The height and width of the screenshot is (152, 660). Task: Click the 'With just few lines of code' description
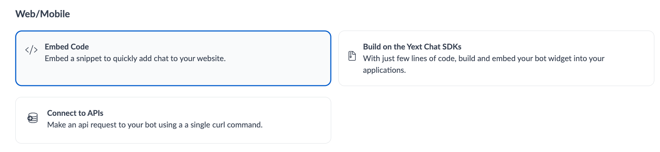484,64
